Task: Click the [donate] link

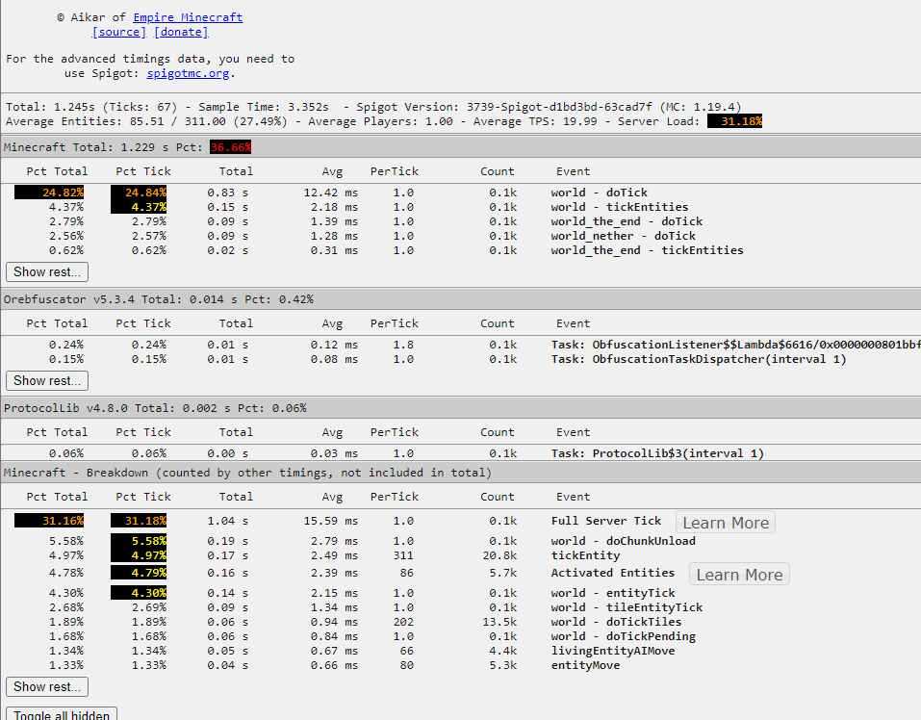Action: pos(180,31)
